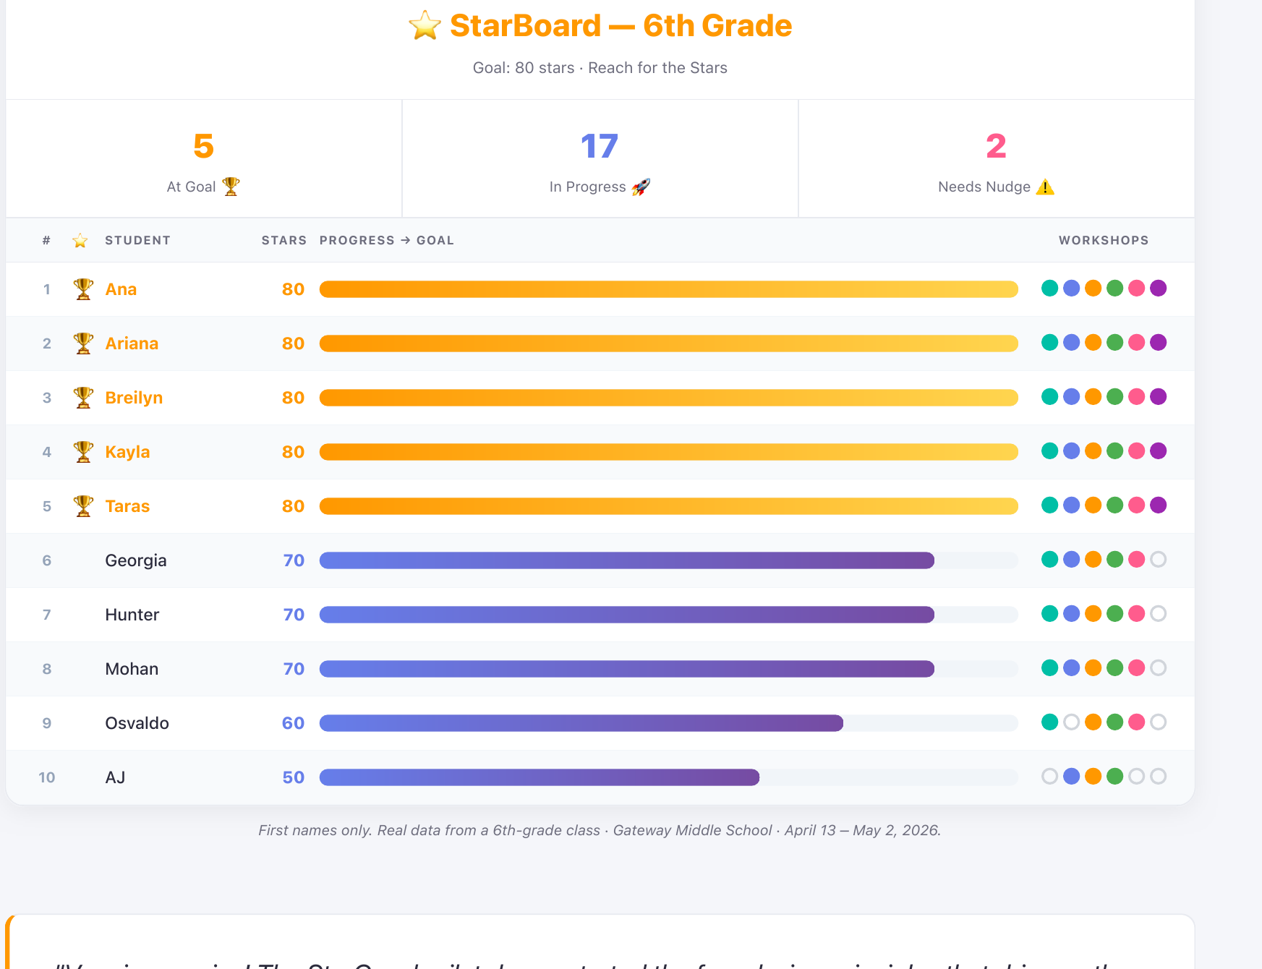Click AJ's empty fifth workshop dot
Viewport: 1262px width, 969px height.
point(1137,776)
